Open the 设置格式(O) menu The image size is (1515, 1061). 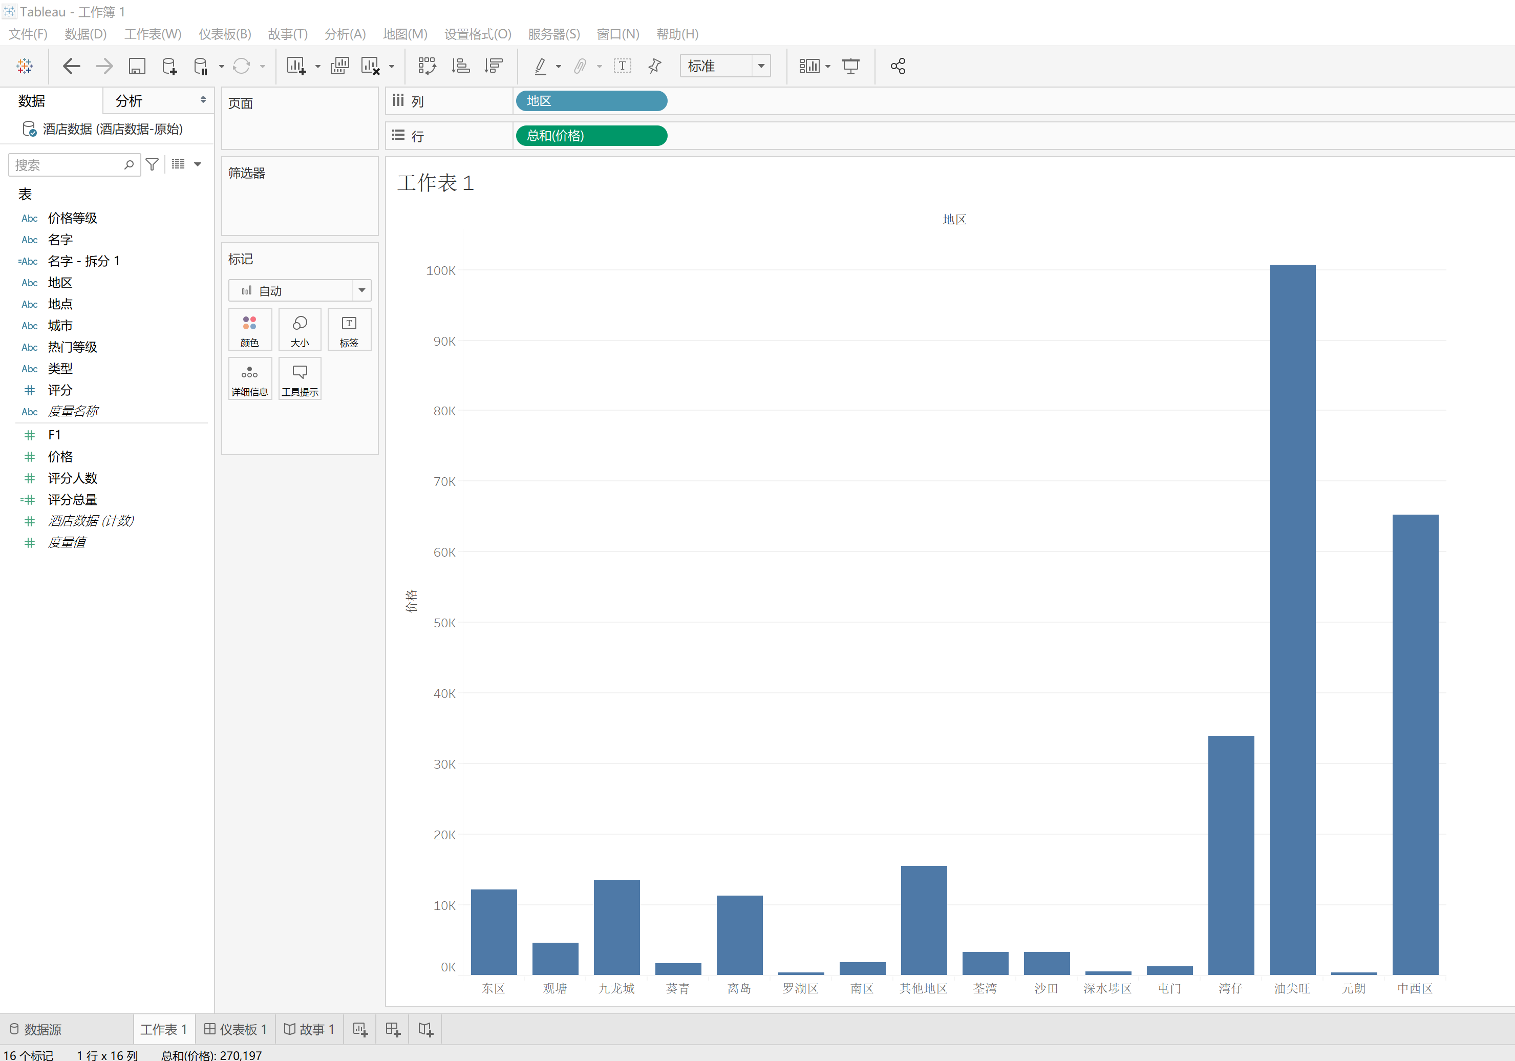coord(478,34)
